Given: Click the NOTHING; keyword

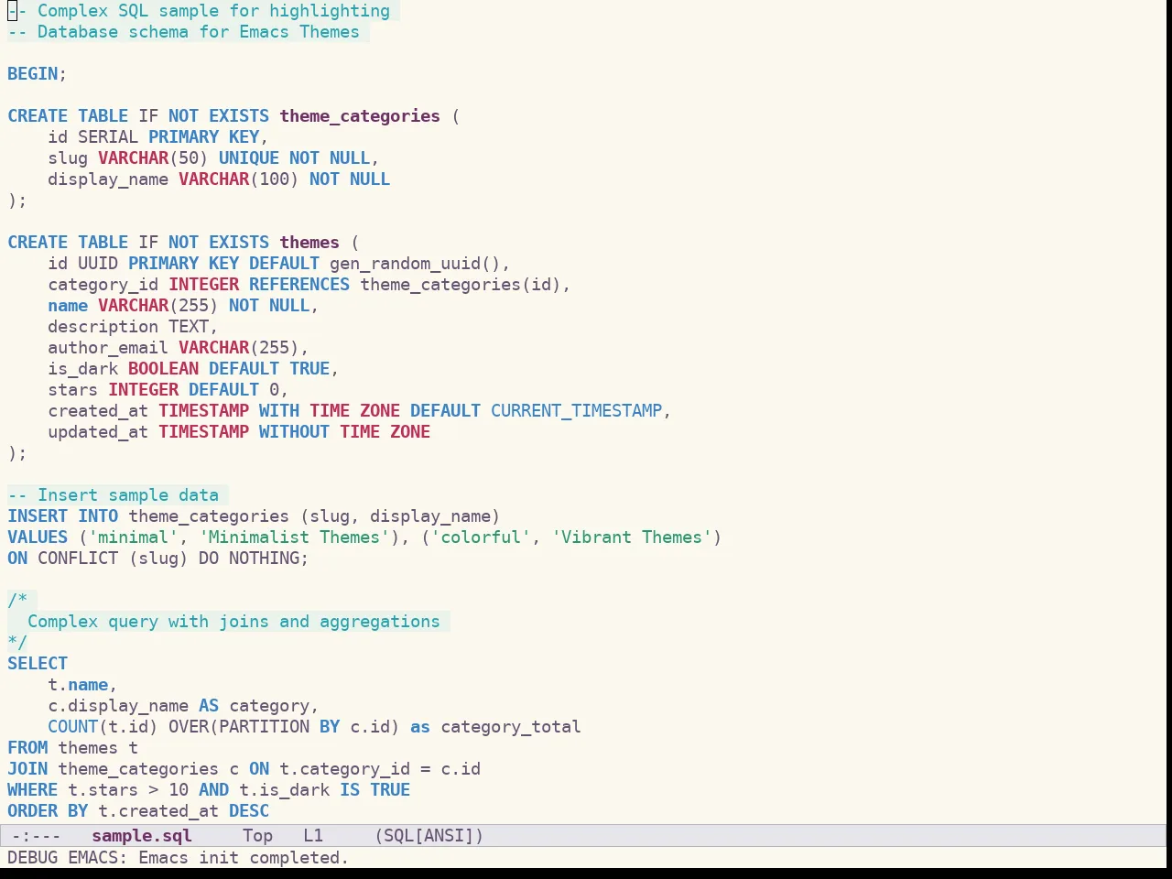Looking at the screenshot, I should pyautogui.click(x=269, y=559).
